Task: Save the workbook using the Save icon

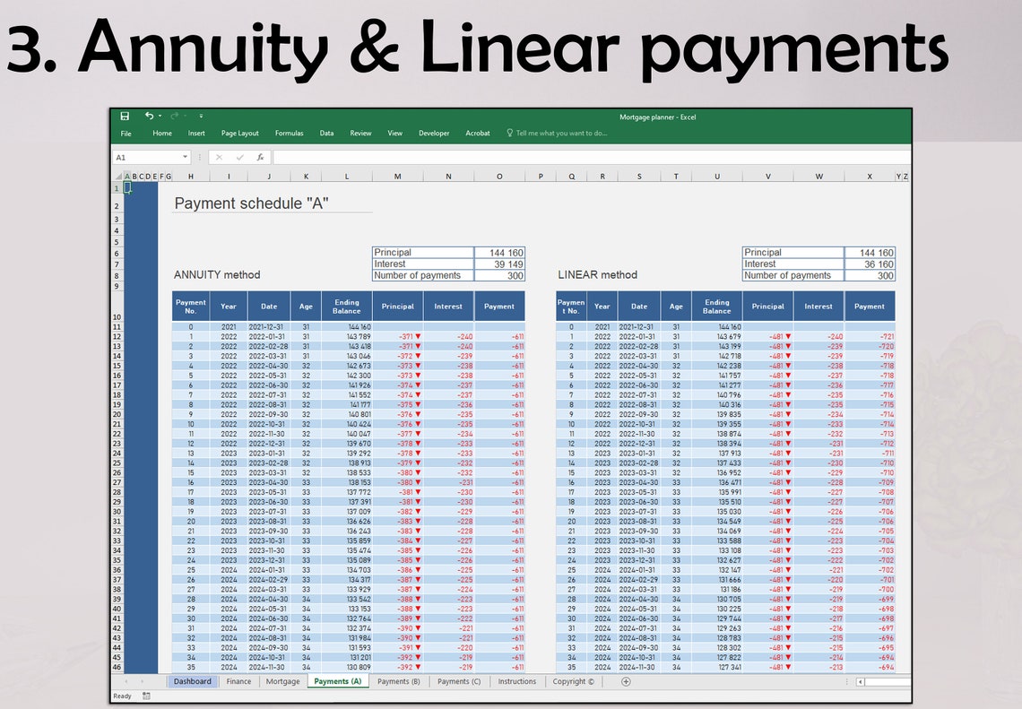Action: click(124, 115)
